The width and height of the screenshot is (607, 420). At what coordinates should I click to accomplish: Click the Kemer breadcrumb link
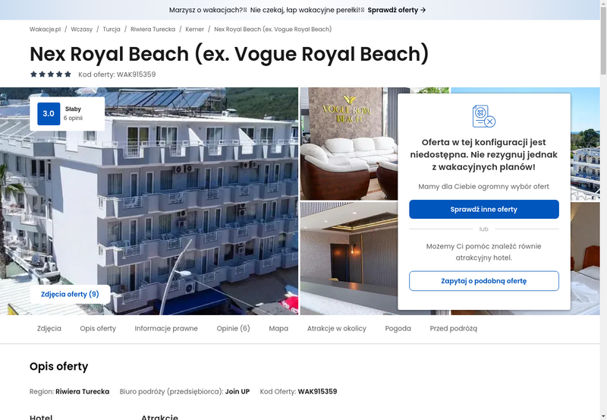(195, 29)
